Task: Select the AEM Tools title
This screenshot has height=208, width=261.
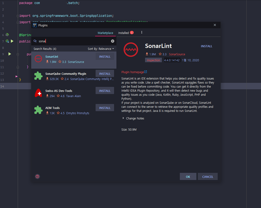Action: (52, 108)
